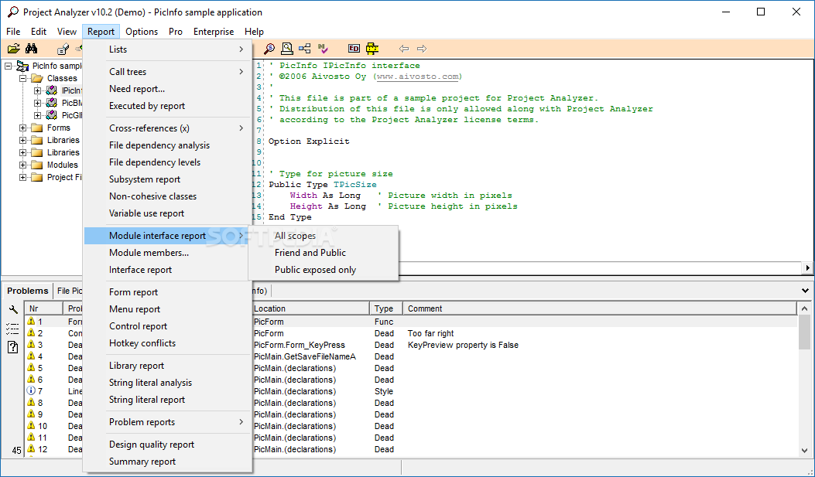Click the Modules folder icon in tree

pyautogui.click(x=37, y=165)
